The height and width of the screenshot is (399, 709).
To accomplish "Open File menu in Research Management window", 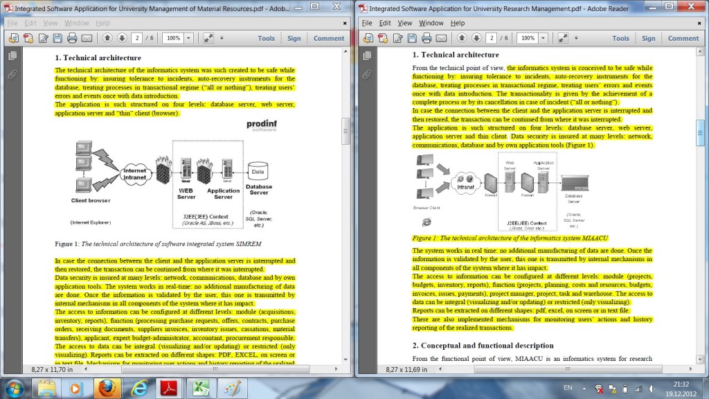I will (x=367, y=23).
